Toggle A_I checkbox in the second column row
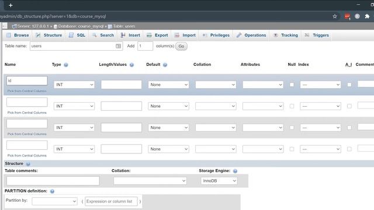The image size is (374, 210). coord(349,106)
